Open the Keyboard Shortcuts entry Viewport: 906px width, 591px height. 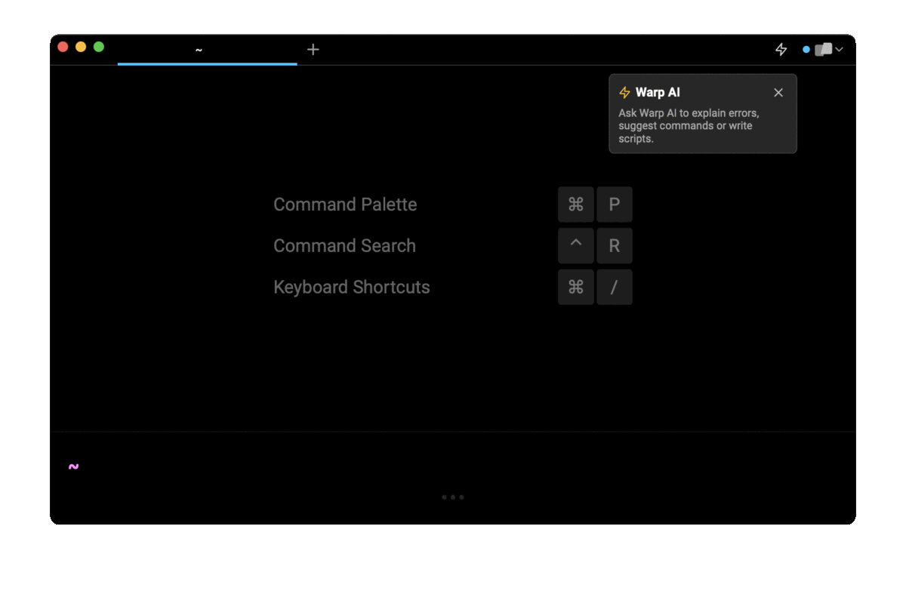click(x=351, y=287)
